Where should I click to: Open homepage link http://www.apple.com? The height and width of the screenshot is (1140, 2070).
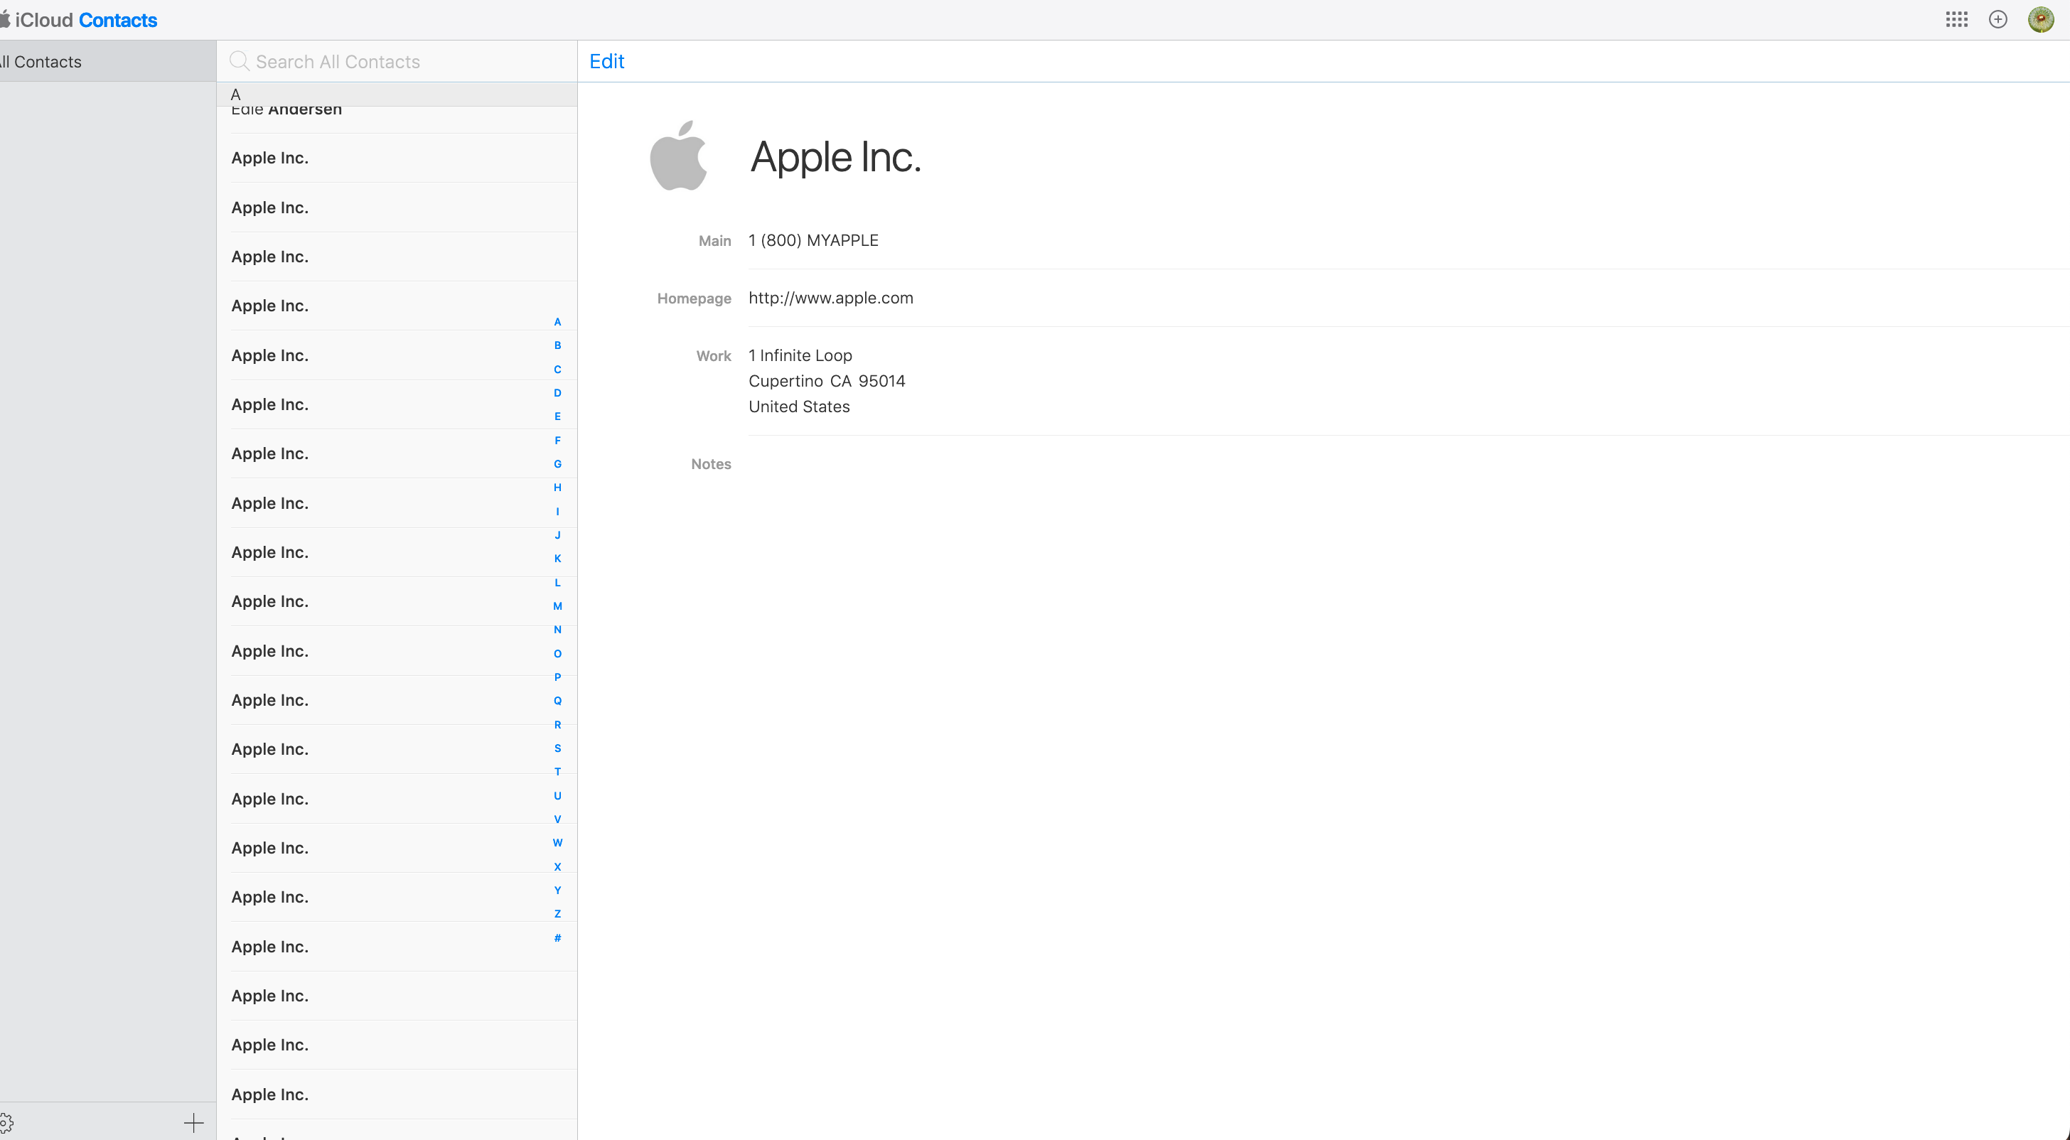[x=831, y=297]
